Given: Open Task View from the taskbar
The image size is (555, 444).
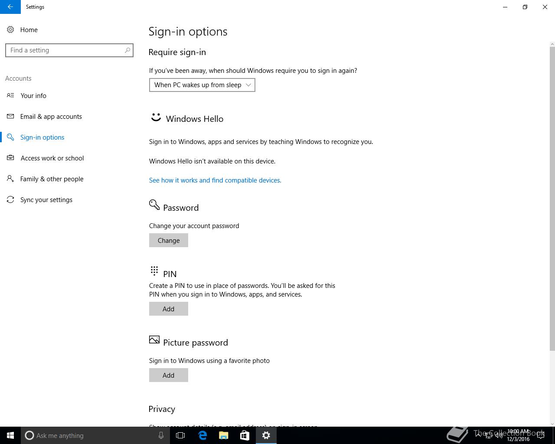Looking at the screenshot, I should click(180, 435).
